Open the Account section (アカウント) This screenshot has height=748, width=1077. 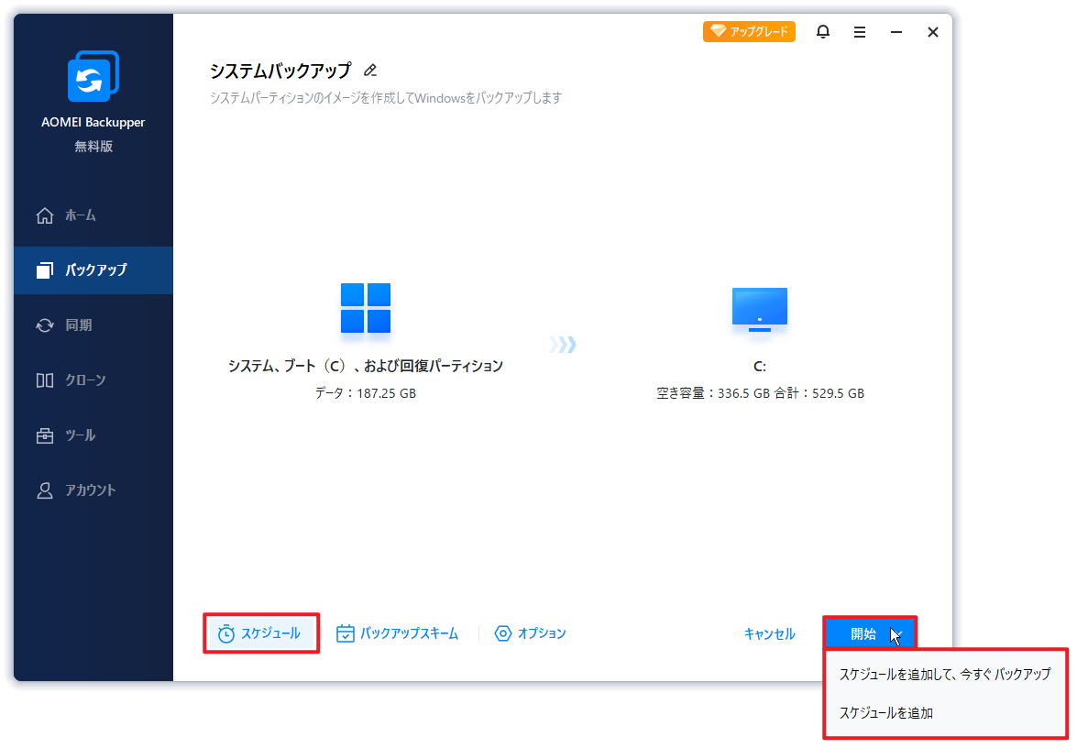93,489
